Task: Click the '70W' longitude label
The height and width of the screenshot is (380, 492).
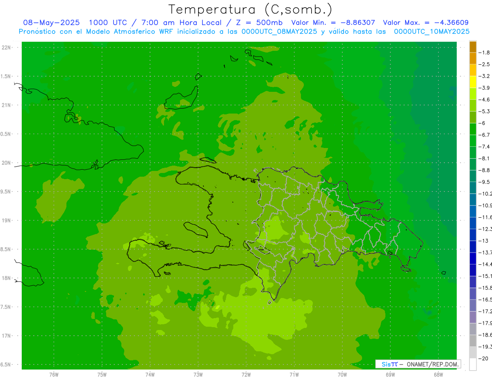Action: [x=342, y=375]
